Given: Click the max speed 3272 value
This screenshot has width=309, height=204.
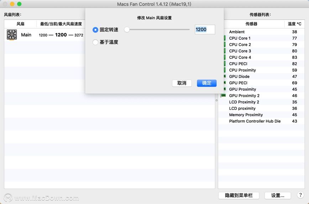Looking at the screenshot, I should (x=79, y=35).
